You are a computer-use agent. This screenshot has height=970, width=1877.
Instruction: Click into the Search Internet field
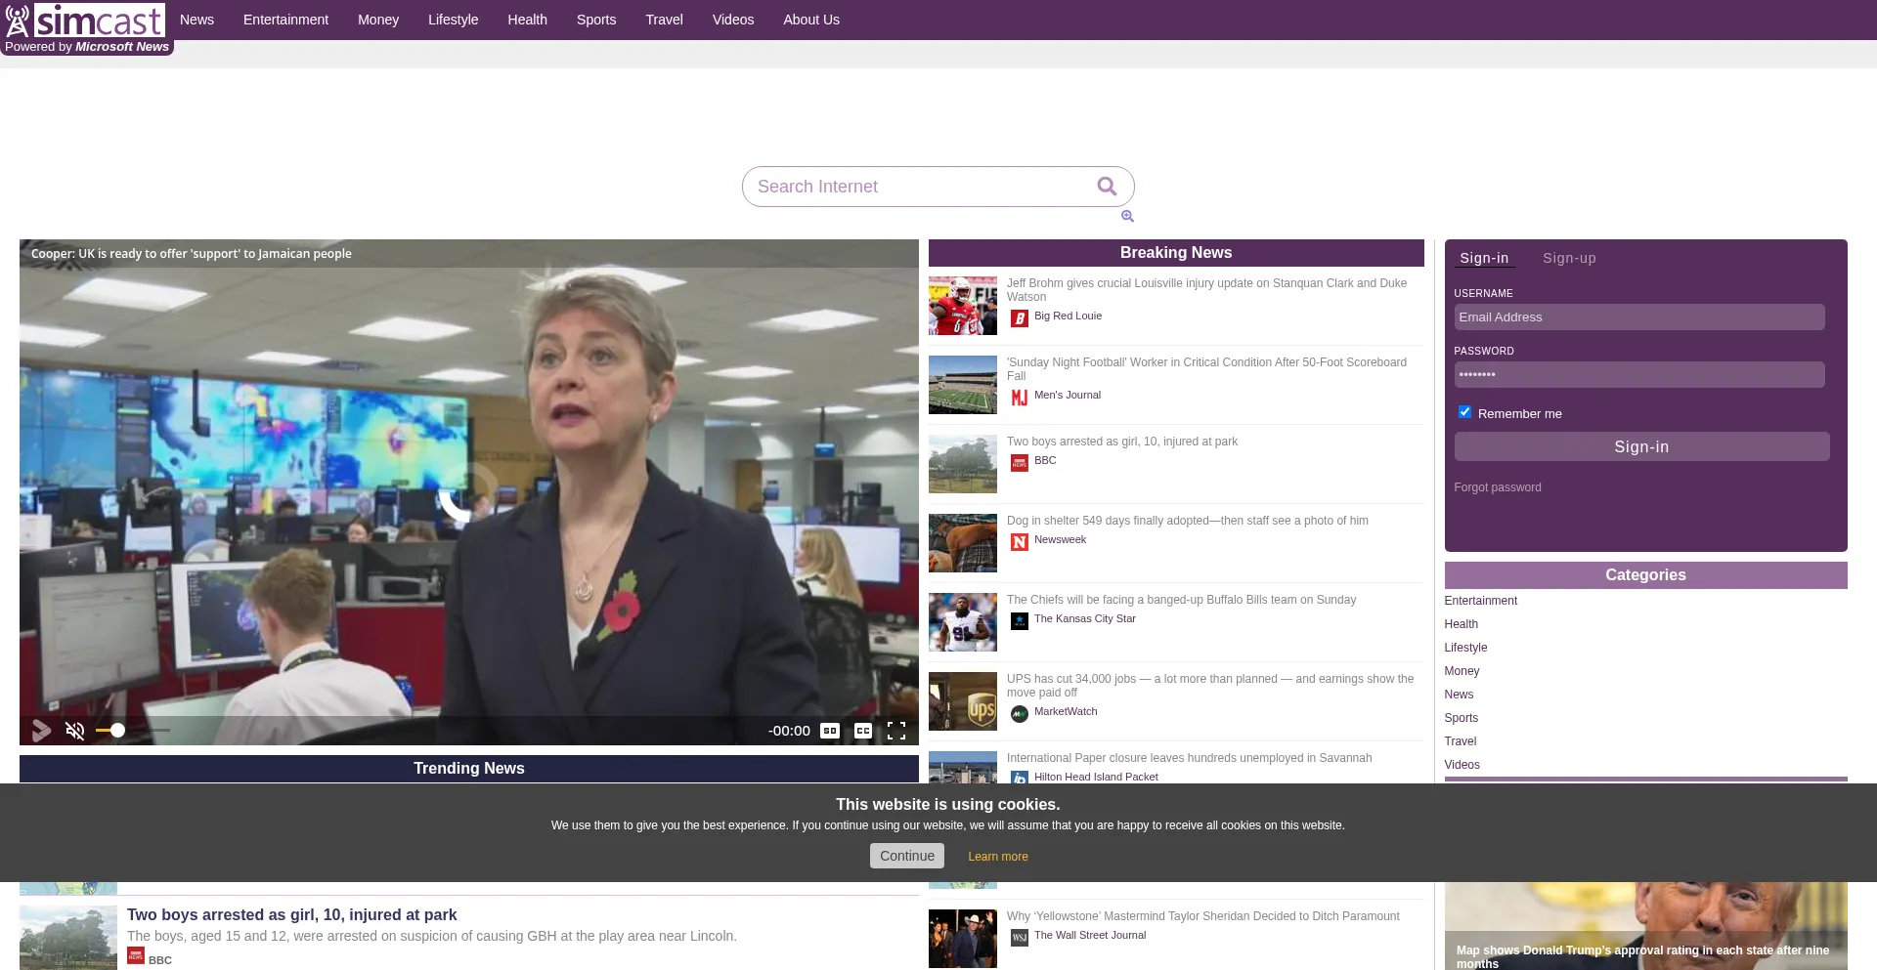(919, 187)
